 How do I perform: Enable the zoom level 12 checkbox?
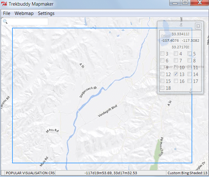click(x=162, y=74)
